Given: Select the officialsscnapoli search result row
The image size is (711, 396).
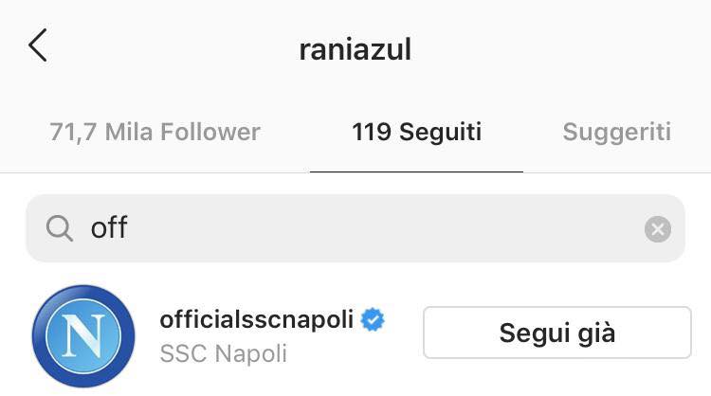Looking at the screenshot, I should 355,336.
